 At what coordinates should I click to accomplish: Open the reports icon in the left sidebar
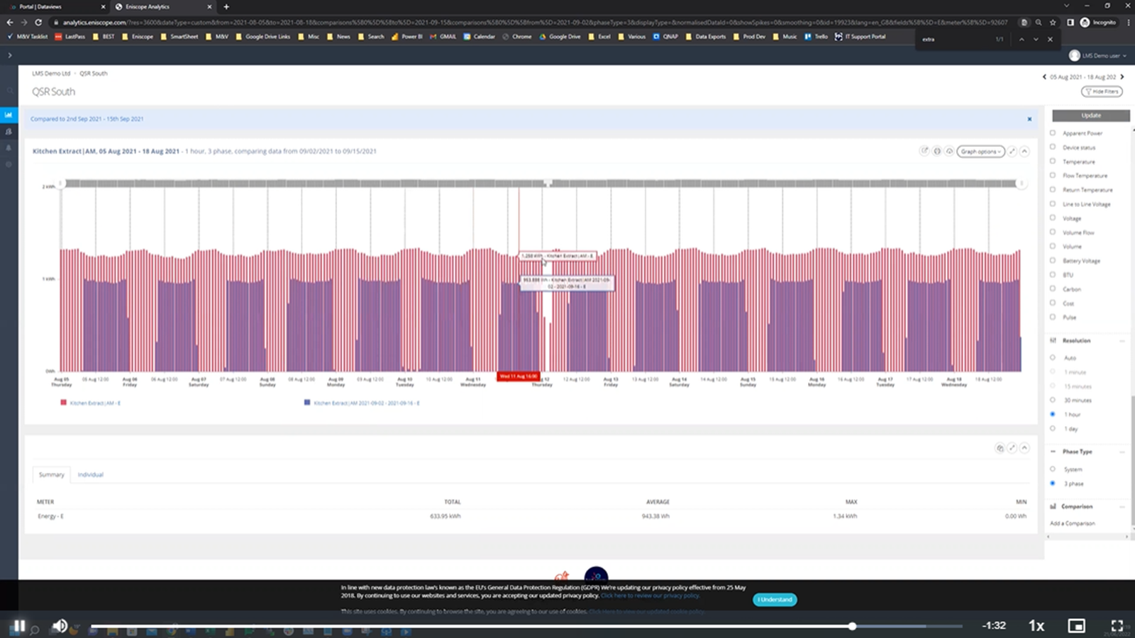(x=9, y=132)
